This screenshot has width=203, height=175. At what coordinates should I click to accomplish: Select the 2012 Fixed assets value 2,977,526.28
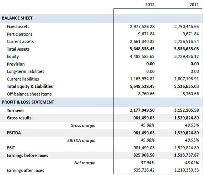pyautogui.click(x=142, y=27)
